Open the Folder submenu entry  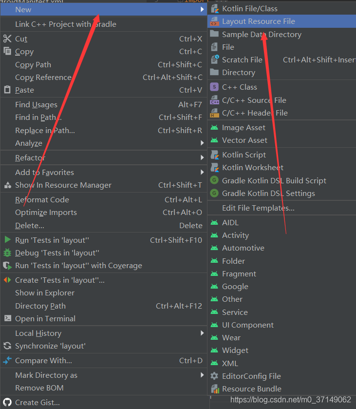pyautogui.click(x=281, y=261)
